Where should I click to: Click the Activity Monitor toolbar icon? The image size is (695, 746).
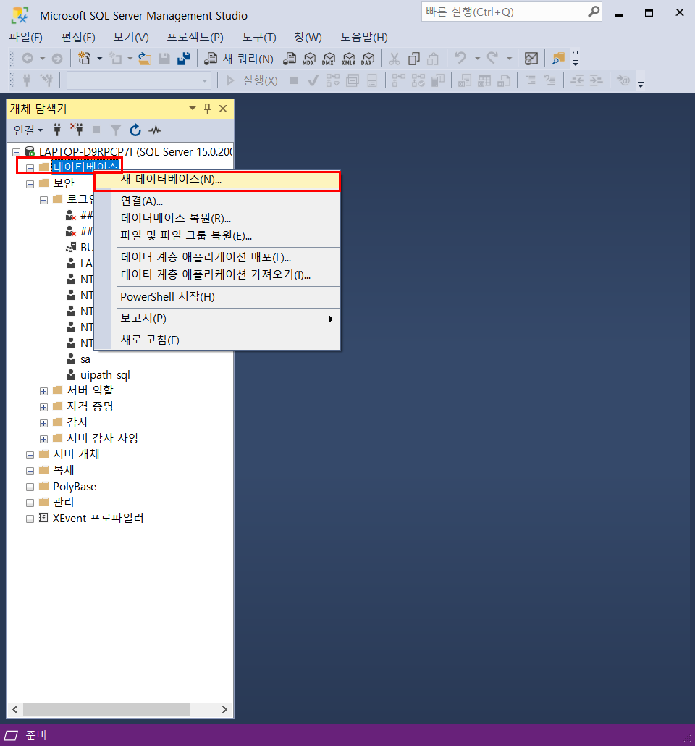click(x=531, y=59)
